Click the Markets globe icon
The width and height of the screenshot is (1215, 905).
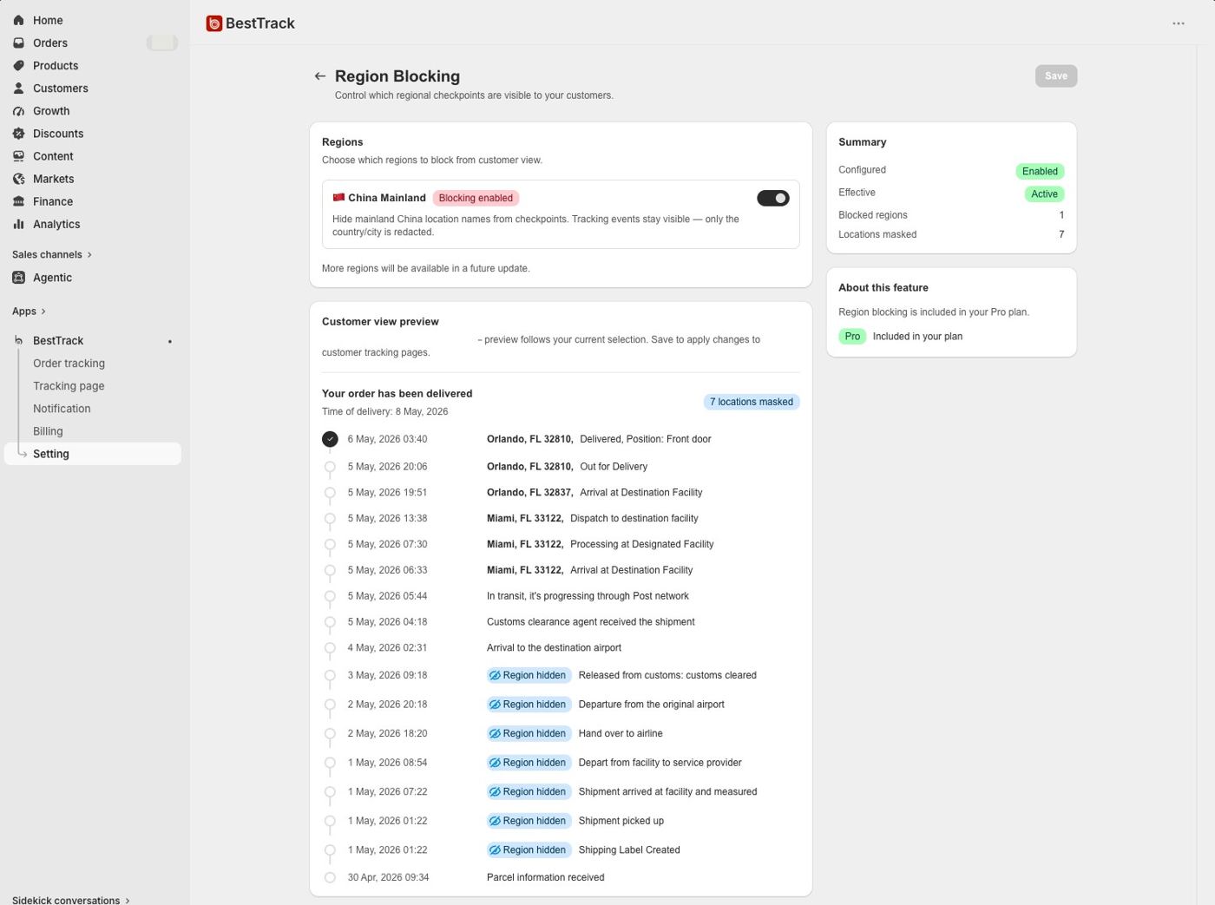18,178
